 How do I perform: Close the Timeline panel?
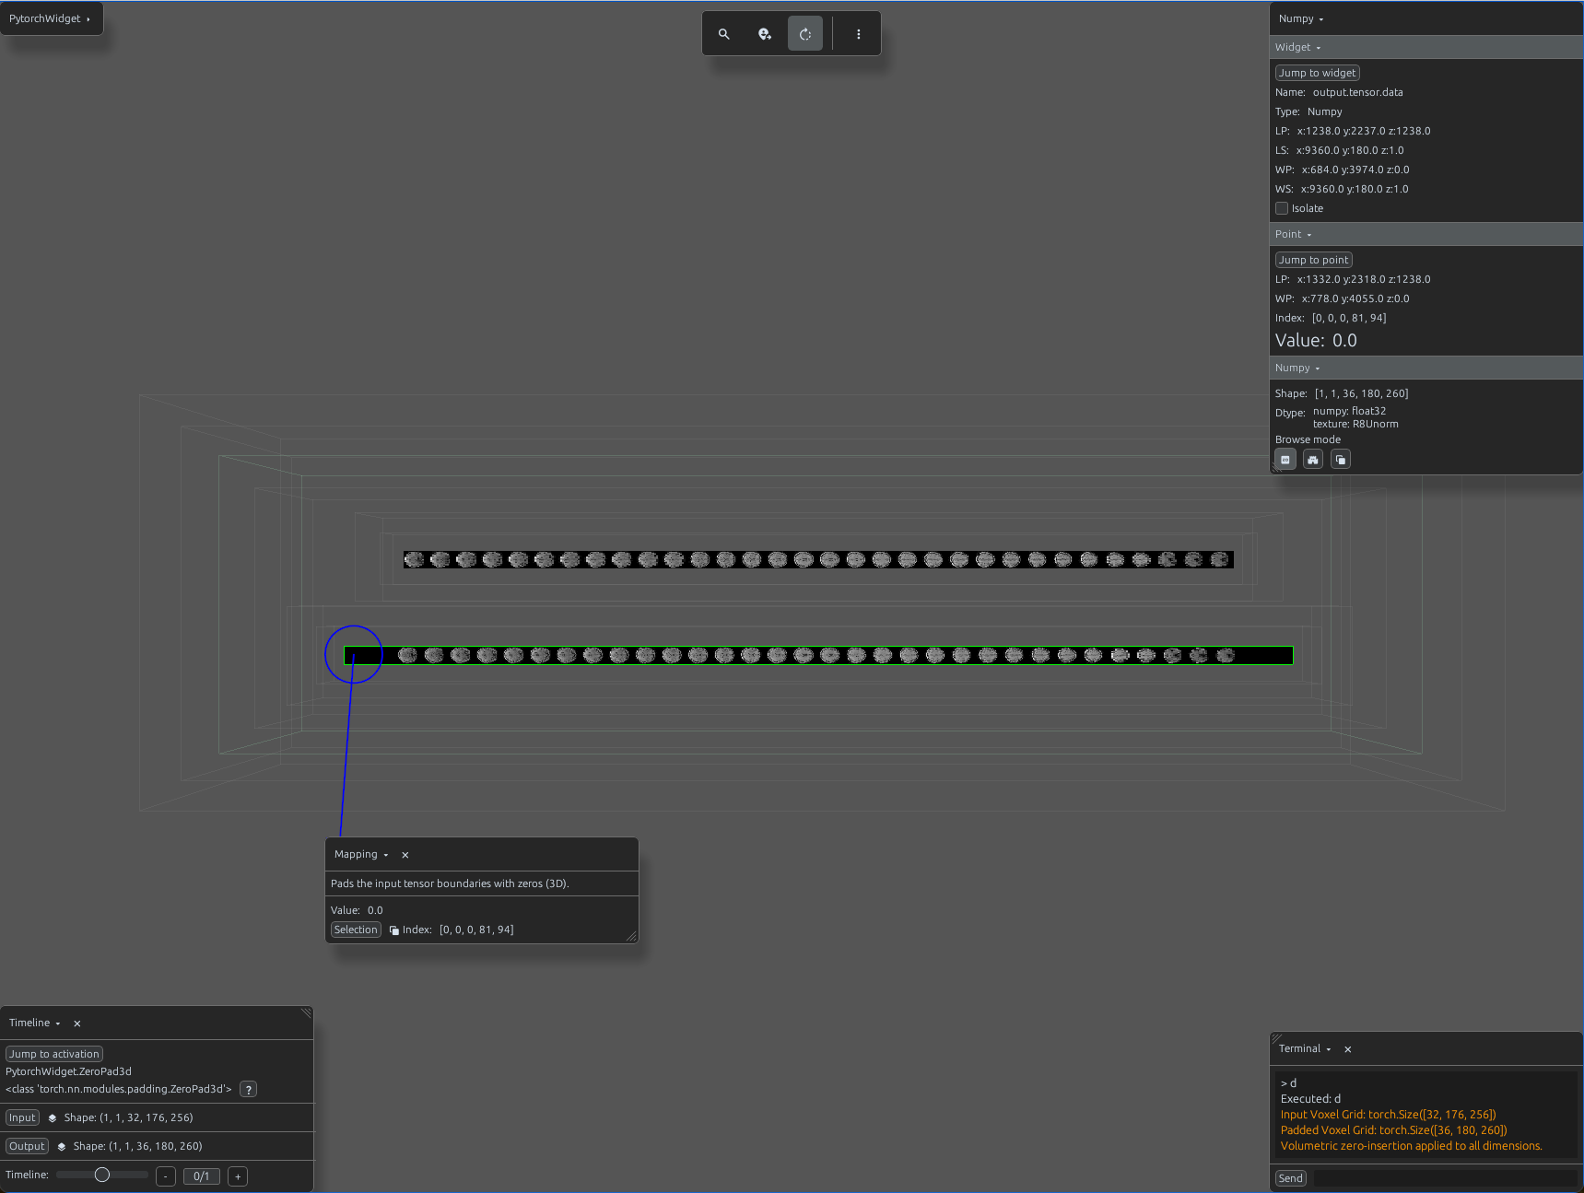coord(77,1023)
